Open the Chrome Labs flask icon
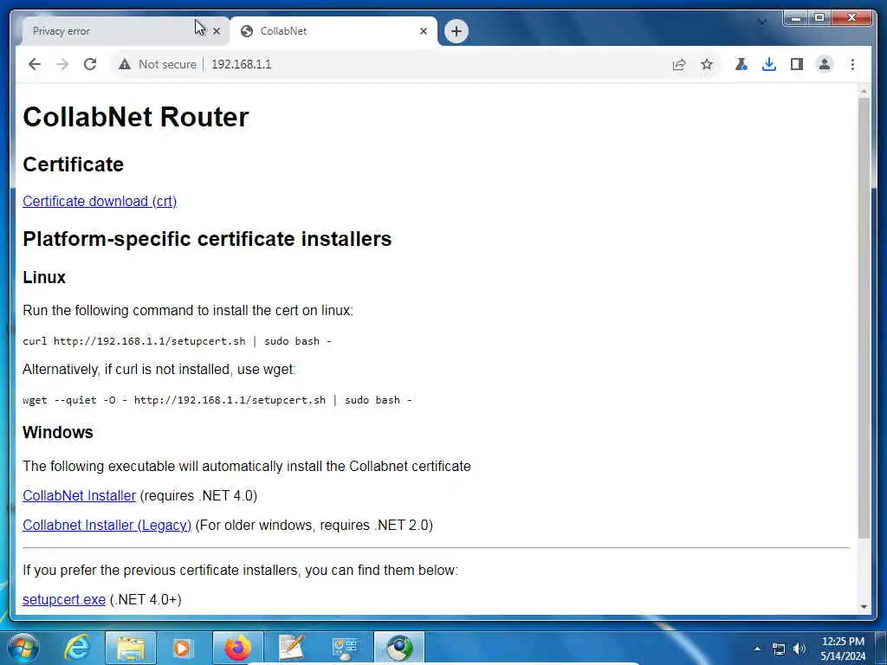This screenshot has width=887, height=665. (741, 64)
